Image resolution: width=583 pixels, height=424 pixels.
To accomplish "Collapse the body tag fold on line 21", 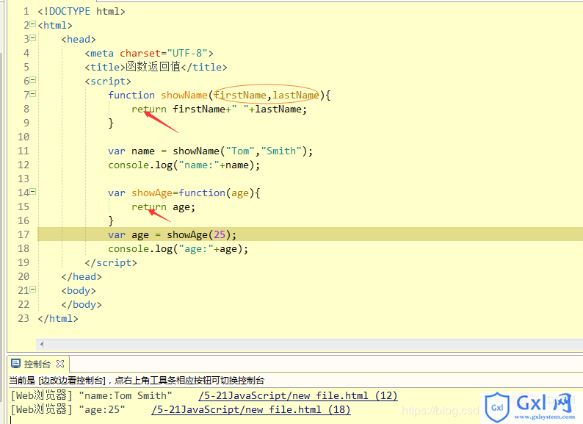I will (33, 290).
